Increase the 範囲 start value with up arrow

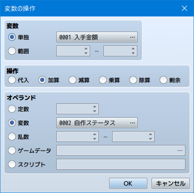click(x=86, y=48)
